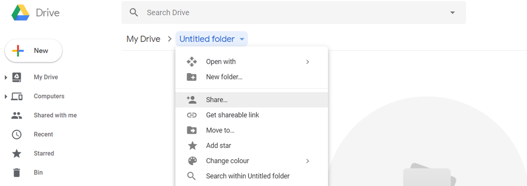Viewport: 527px width, 186px height.
Task: Click the Change colour palette icon
Action: pos(192,161)
